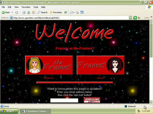
Task: Stop page loading with red X icon
Action: 24,12
